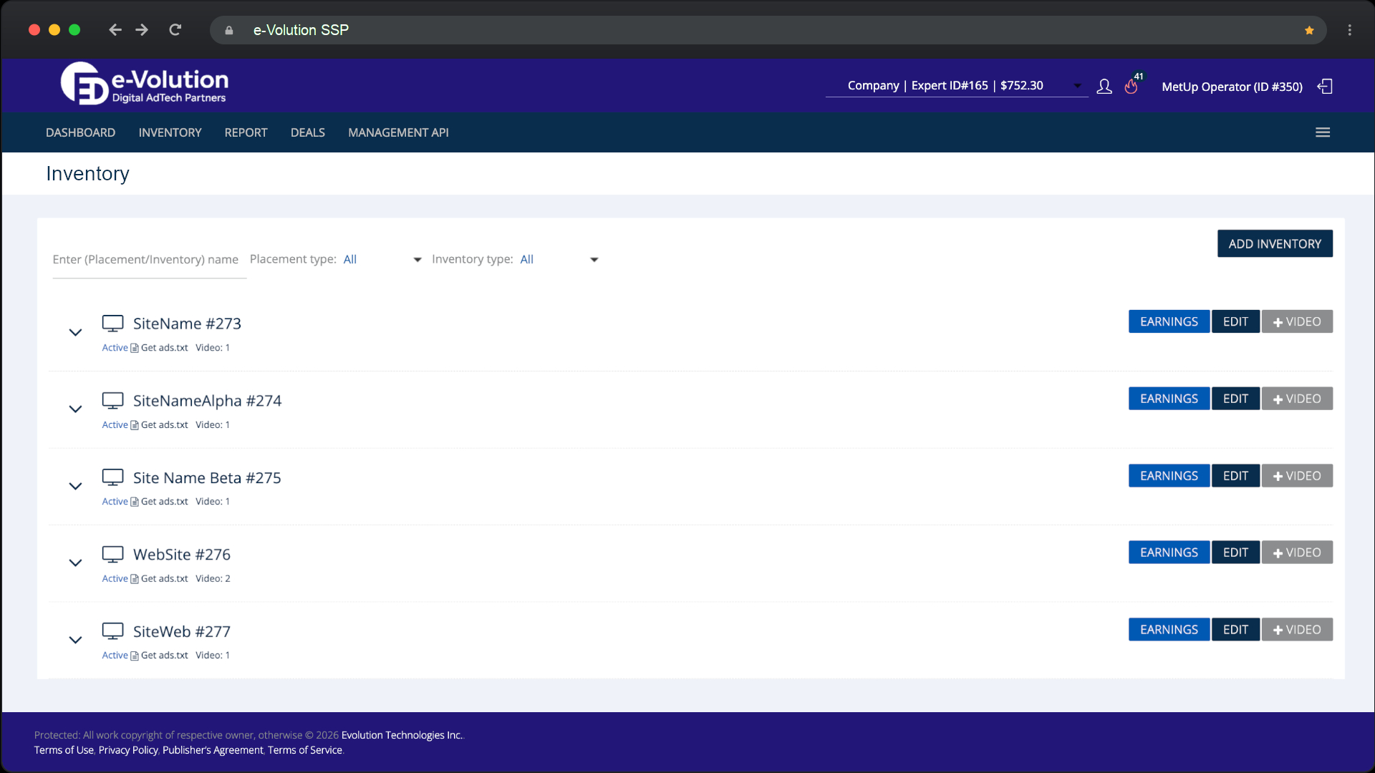Expand the Site Name Beta #275 row

point(75,486)
